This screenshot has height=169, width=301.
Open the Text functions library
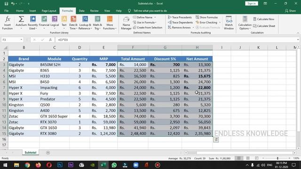pyautogui.click(x=64, y=23)
